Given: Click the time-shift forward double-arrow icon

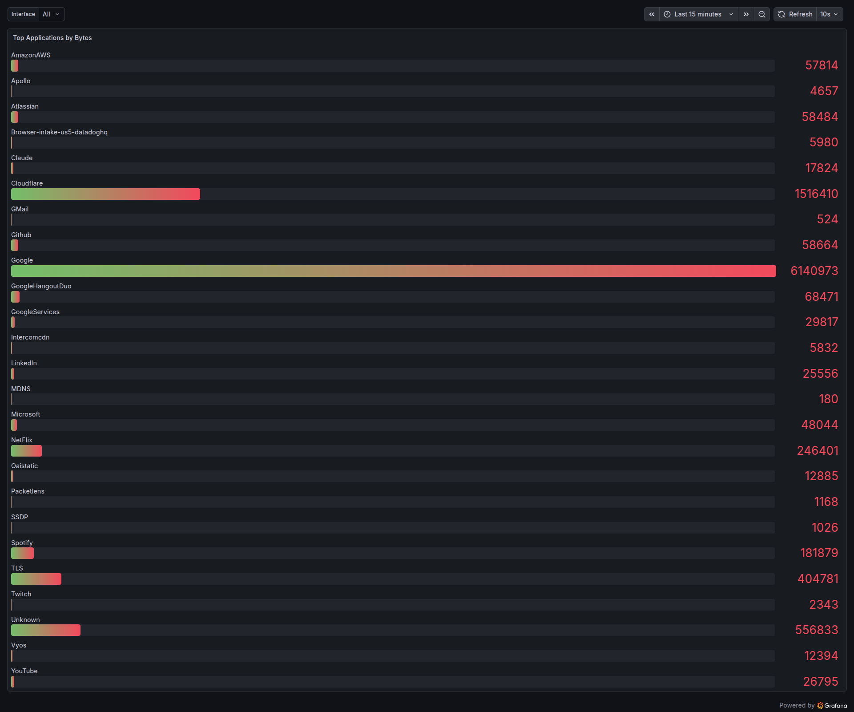Looking at the screenshot, I should click(746, 14).
